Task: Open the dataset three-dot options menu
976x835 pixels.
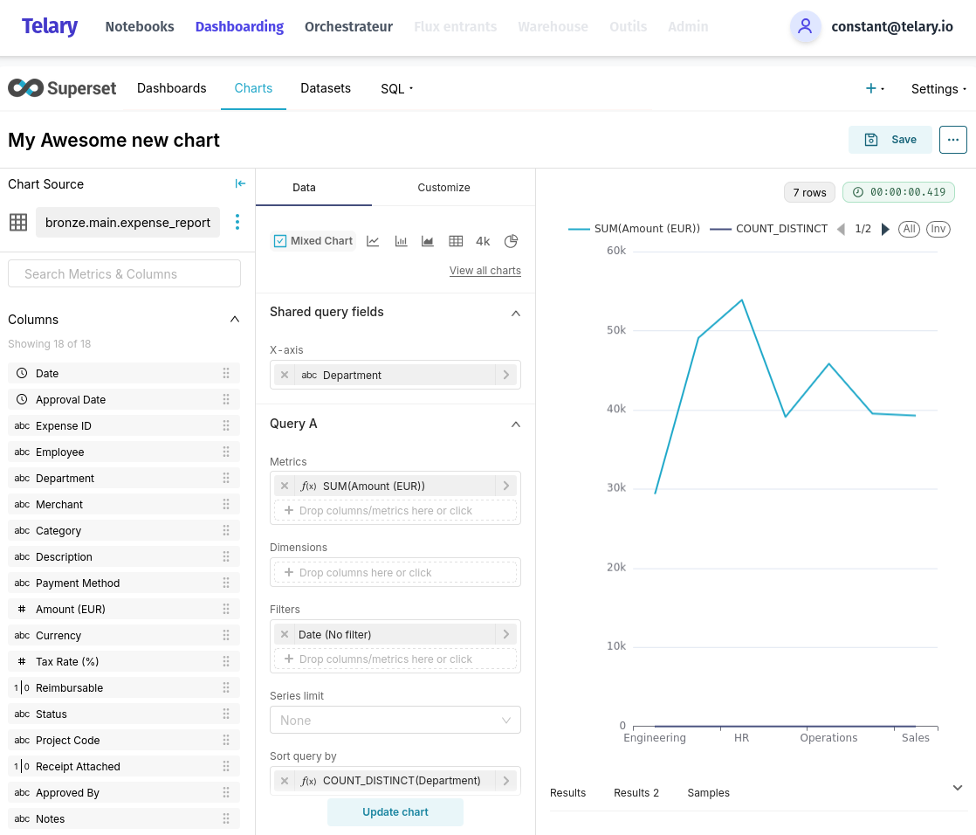Action: [x=237, y=222]
